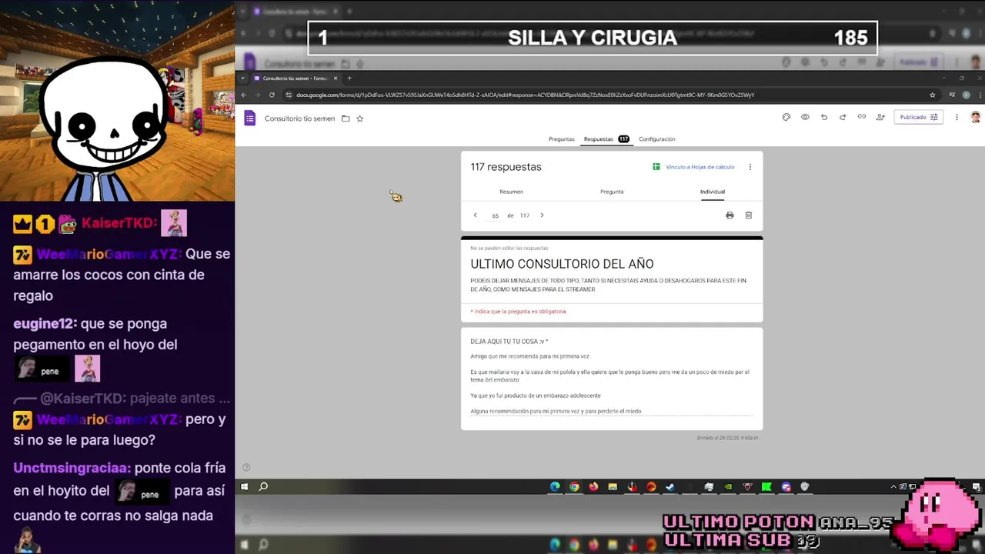Move the form to a folder
Screen dimensions: 985x554
(x=346, y=118)
